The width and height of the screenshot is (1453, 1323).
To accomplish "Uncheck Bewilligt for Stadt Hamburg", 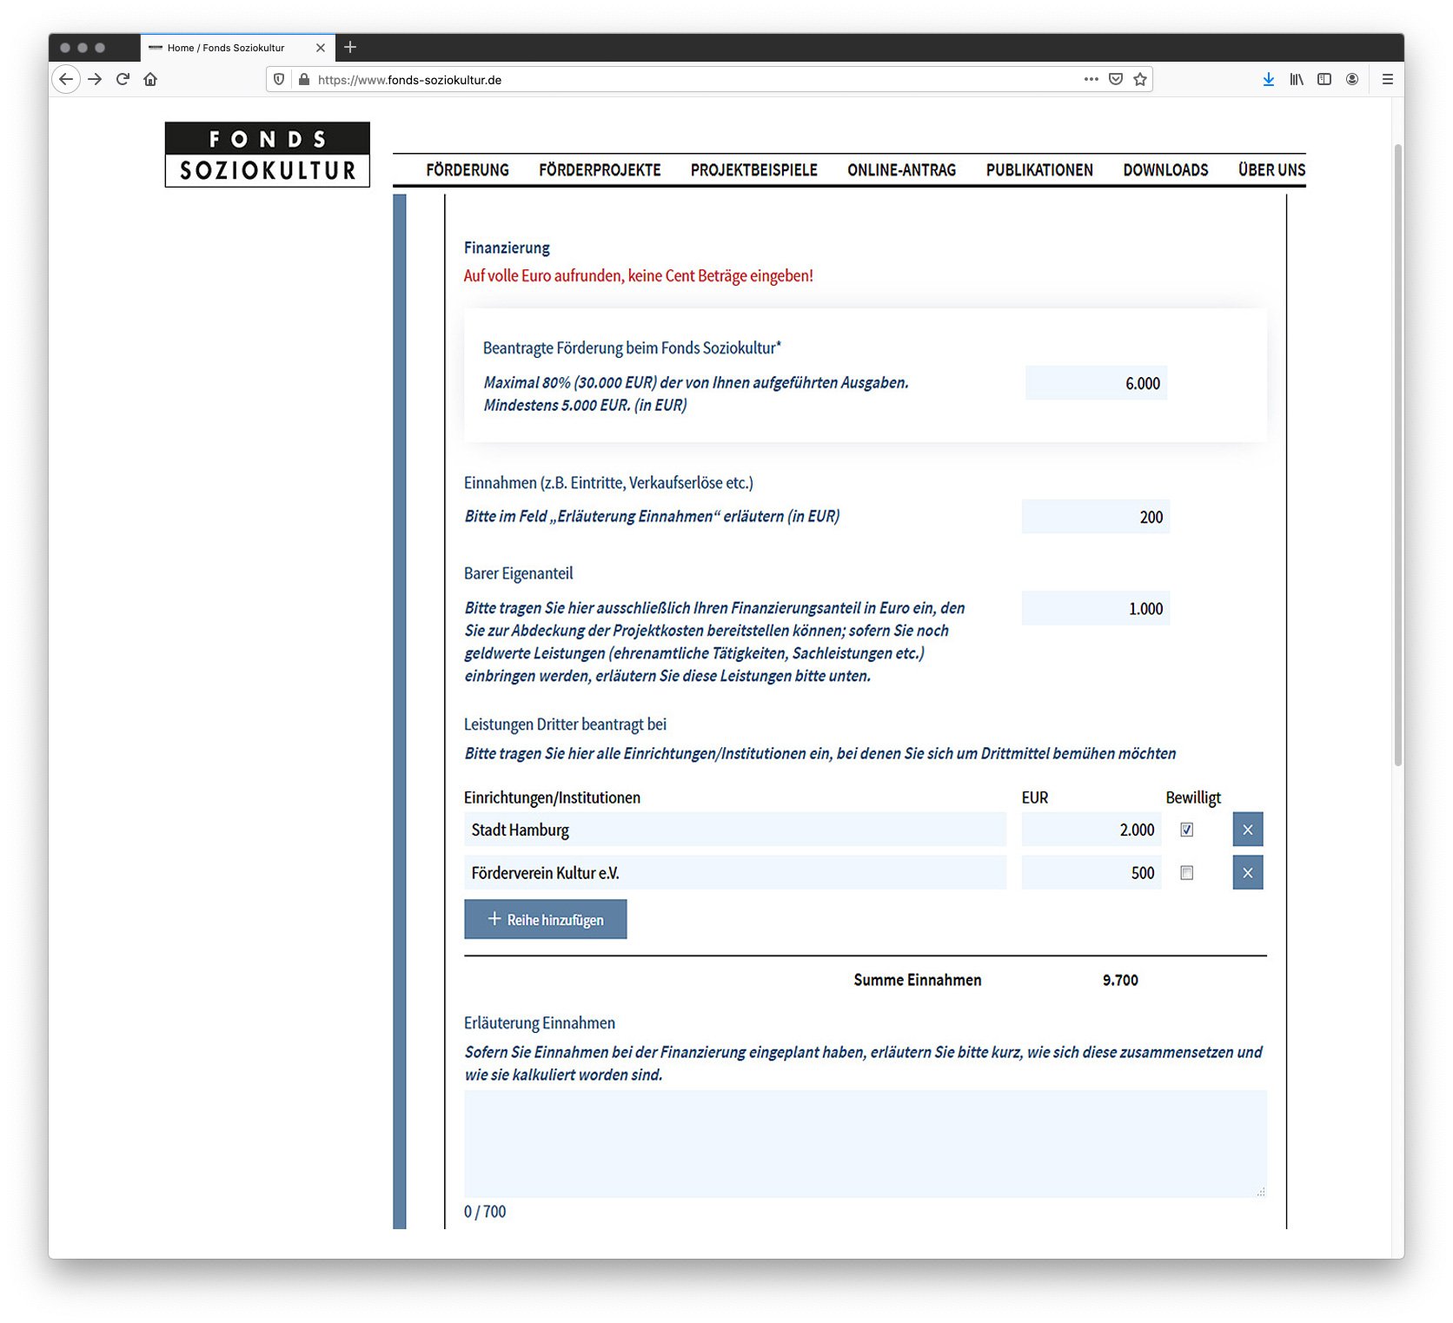I will coord(1187,830).
